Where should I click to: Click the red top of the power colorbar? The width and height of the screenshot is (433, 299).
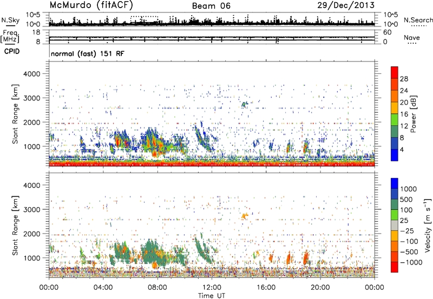tap(395, 72)
